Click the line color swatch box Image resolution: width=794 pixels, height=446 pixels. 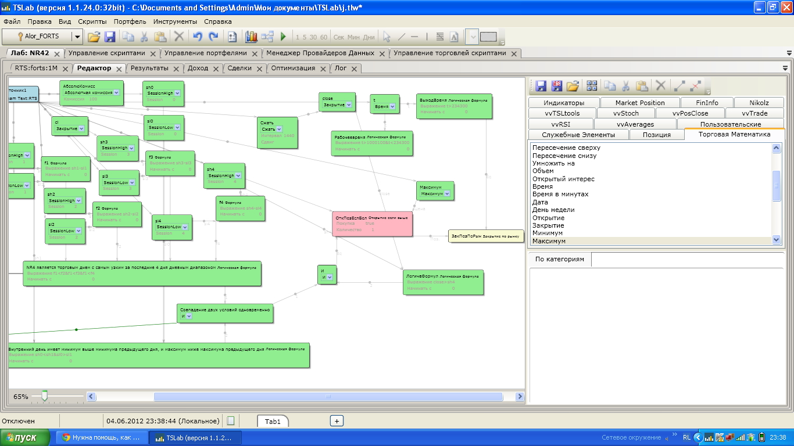pos(488,37)
